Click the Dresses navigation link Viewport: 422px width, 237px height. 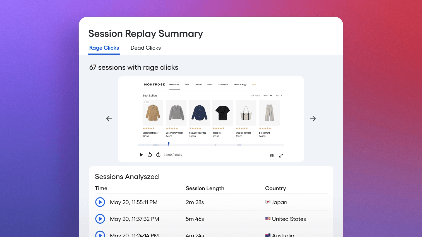pos(198,84)
